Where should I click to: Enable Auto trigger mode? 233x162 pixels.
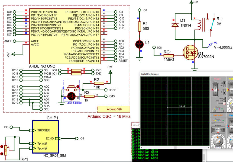click(224, 99)
